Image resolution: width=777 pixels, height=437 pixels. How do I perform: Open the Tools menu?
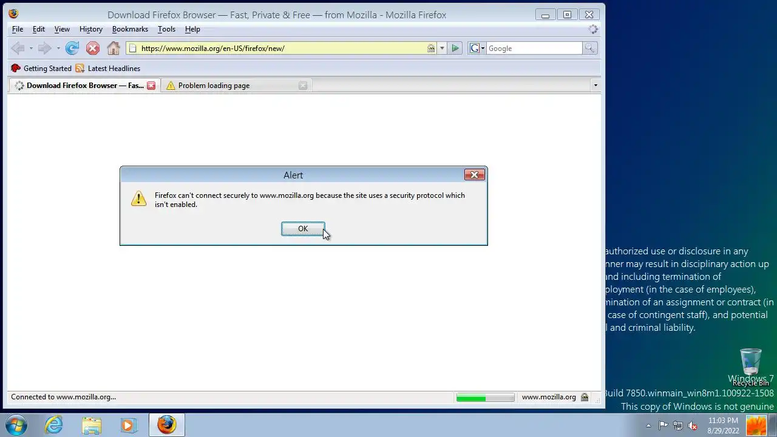(166, 29)
